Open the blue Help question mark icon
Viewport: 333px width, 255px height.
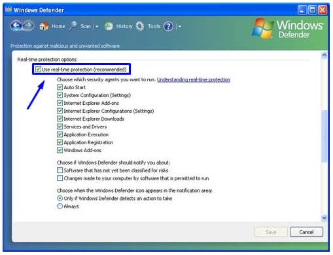pos(168,26)
